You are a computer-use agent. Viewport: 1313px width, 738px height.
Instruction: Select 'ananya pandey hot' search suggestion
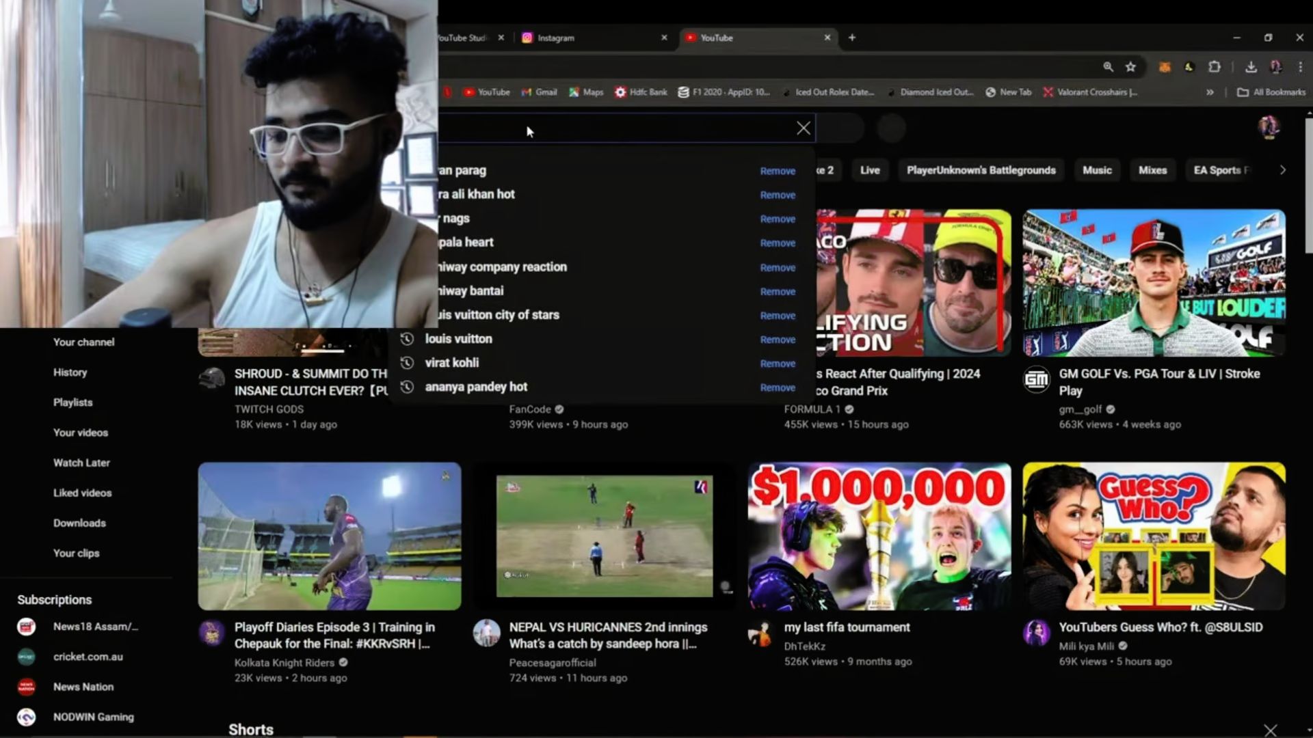tap(476, 387)
